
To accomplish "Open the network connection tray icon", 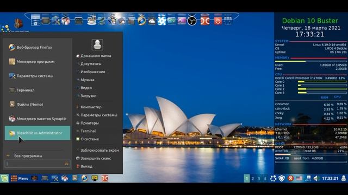I will 308,178.
